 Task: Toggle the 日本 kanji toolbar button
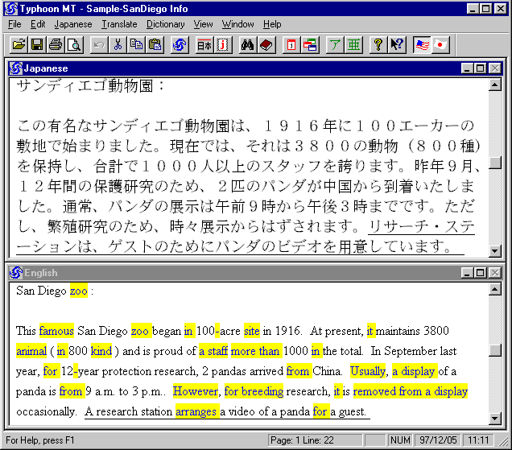204,44
